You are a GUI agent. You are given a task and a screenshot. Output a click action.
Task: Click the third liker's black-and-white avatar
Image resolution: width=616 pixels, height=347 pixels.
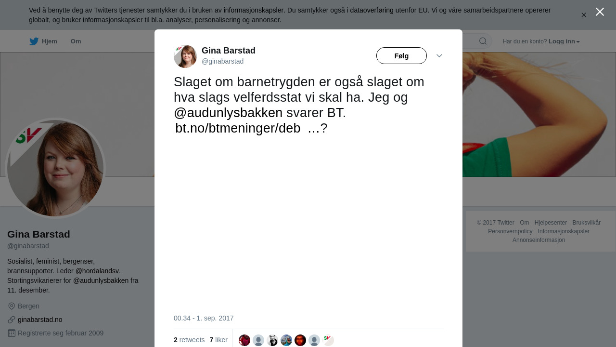click(x=272, y=340)
